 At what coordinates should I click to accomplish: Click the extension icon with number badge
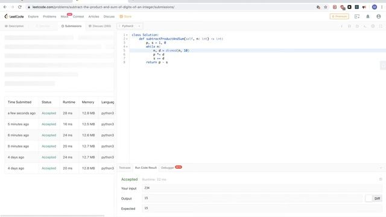click(343, 7)
